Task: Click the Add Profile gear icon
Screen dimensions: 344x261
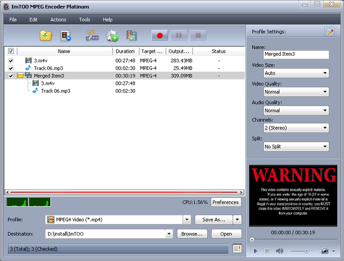Action: 112,36
